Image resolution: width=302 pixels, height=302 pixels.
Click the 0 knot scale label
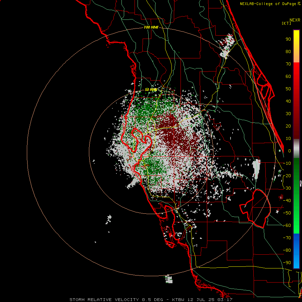(x=290, y=151)
